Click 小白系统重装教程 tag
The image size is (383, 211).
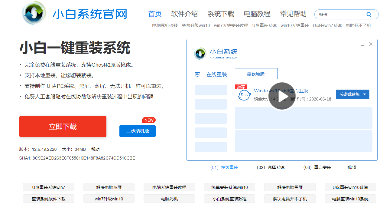[229, 199]
